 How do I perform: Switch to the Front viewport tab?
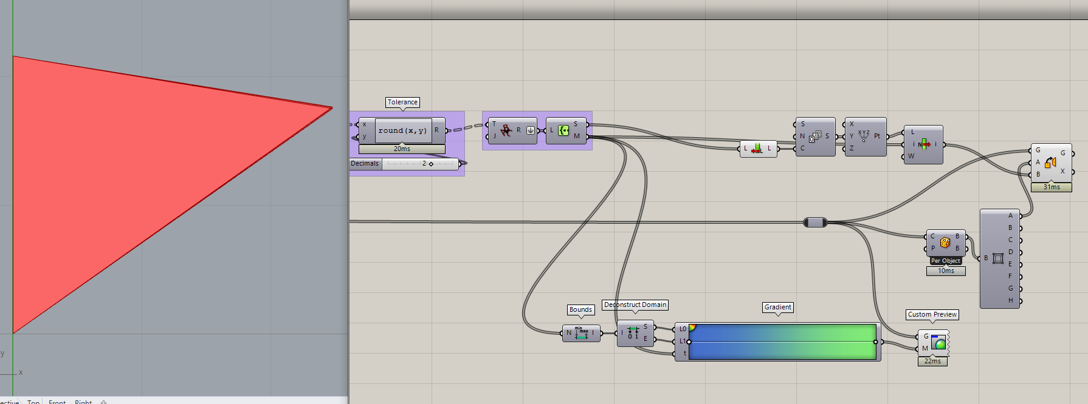tap(57, 402)
